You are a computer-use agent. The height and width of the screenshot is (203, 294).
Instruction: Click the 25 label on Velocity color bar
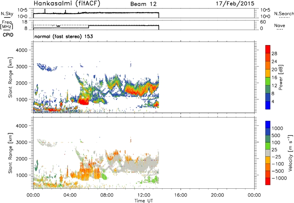coord(274,150)
